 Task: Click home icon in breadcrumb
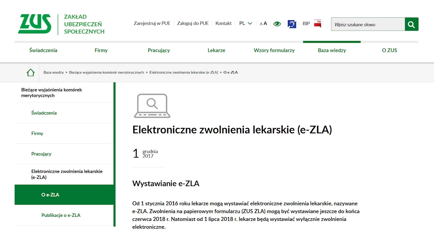(31, 73)
